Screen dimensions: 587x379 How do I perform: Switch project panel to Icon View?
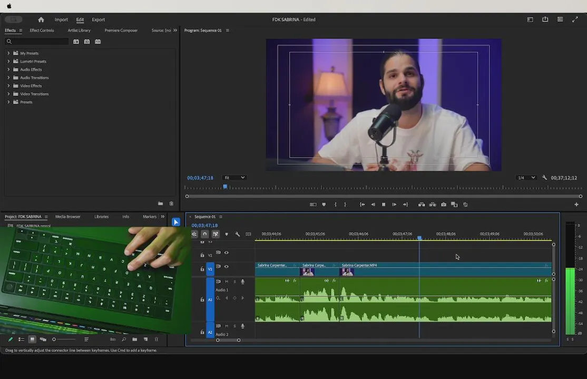(x=32, y=340)
